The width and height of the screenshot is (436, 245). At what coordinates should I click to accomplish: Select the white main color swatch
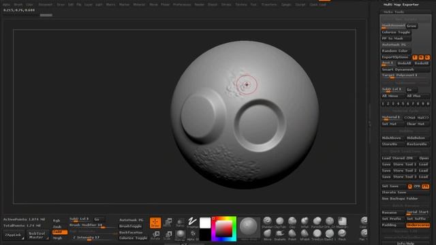pyautogui.click(x=205, y=223)
